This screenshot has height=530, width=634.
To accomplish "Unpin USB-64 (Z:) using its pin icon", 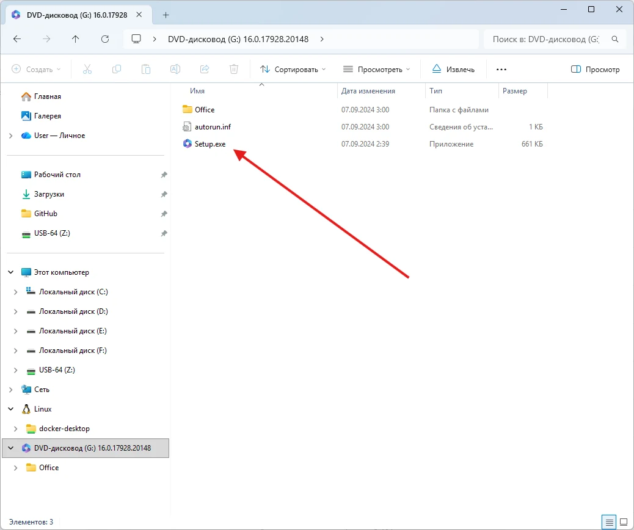I will pos(164,233).
